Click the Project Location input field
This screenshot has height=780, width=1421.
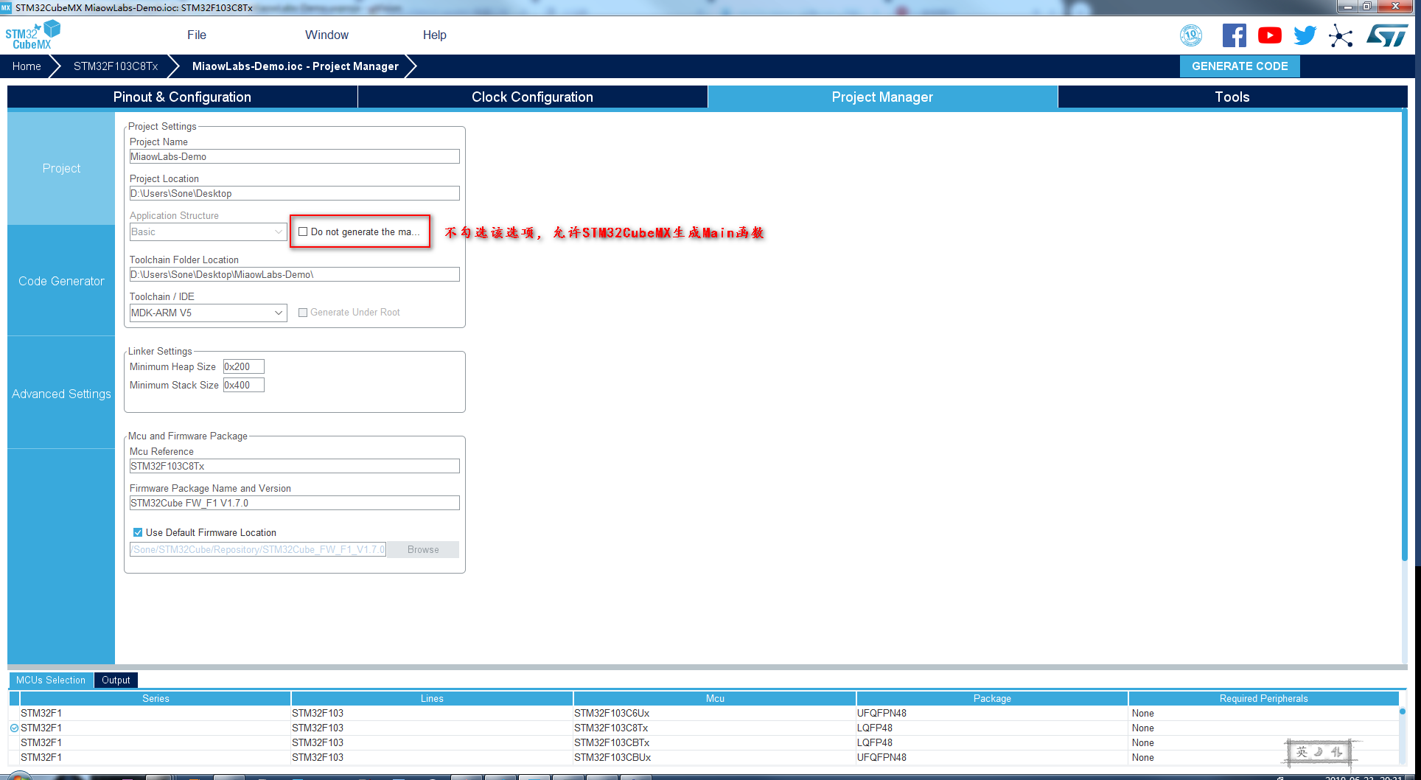click(295, 193)
